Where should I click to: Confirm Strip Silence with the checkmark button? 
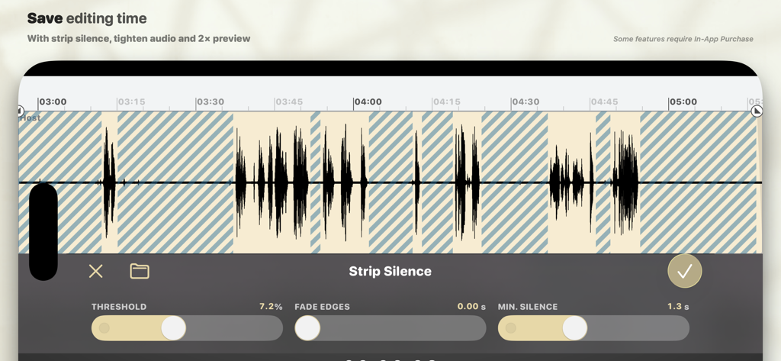coord(684,271)
